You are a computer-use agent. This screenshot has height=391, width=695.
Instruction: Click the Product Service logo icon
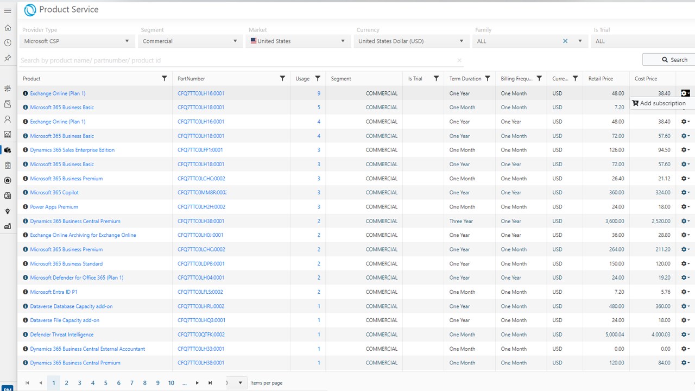(x=30, y=10)
